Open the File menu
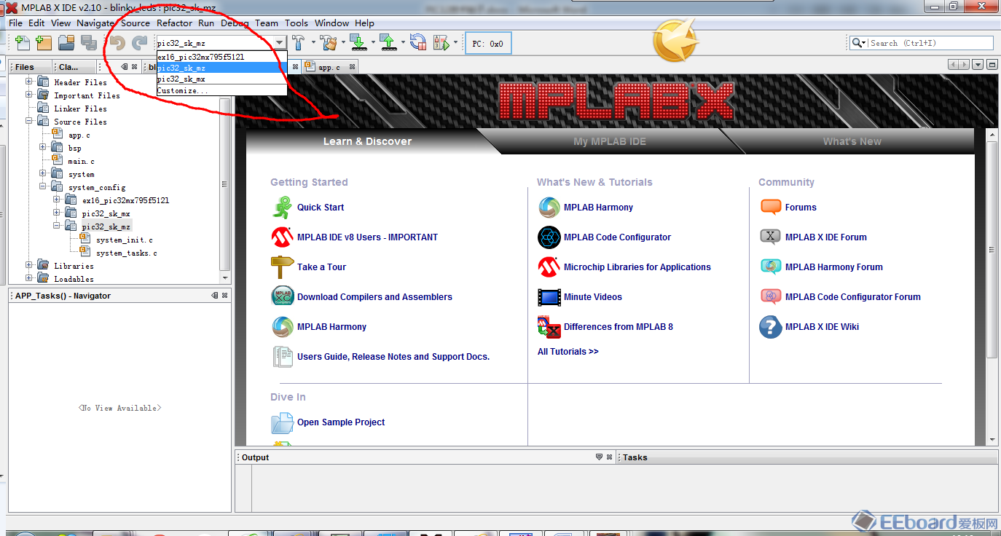The height and width of the screenshot is (536, 1001). point(15,23)
